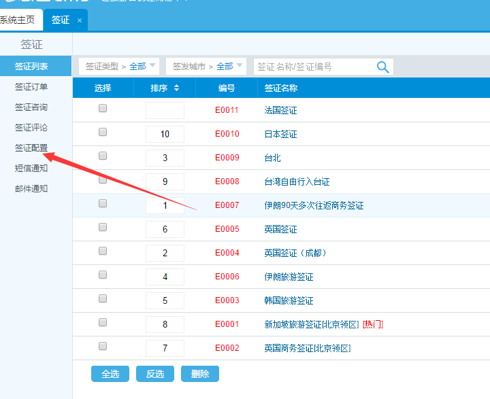The image size is (490, 399).
Task: Click the search magnifier icon
Action: 383,67
